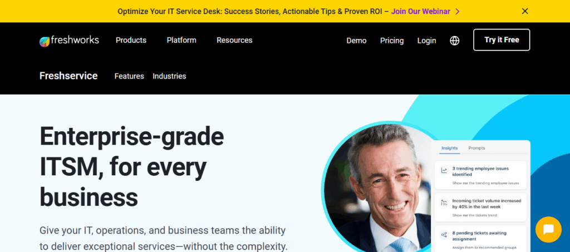The width and height of the screenshot is (570, 252).
Task: Select the Insights tab
Action: 449,148
